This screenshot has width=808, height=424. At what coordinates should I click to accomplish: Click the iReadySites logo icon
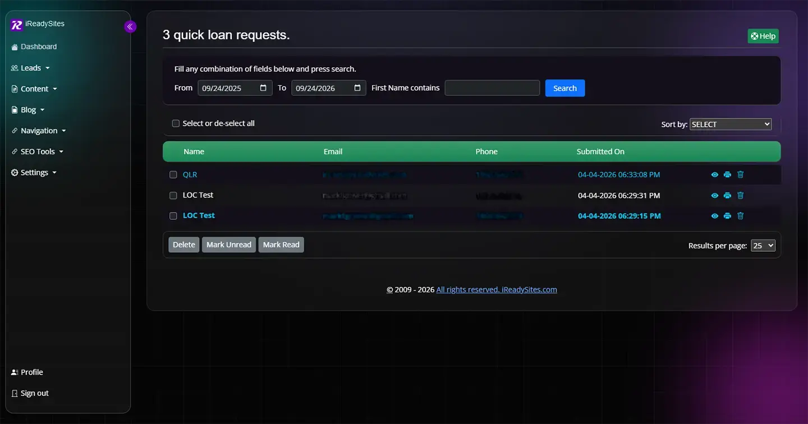pyautogui.click(x=17, y=25)
